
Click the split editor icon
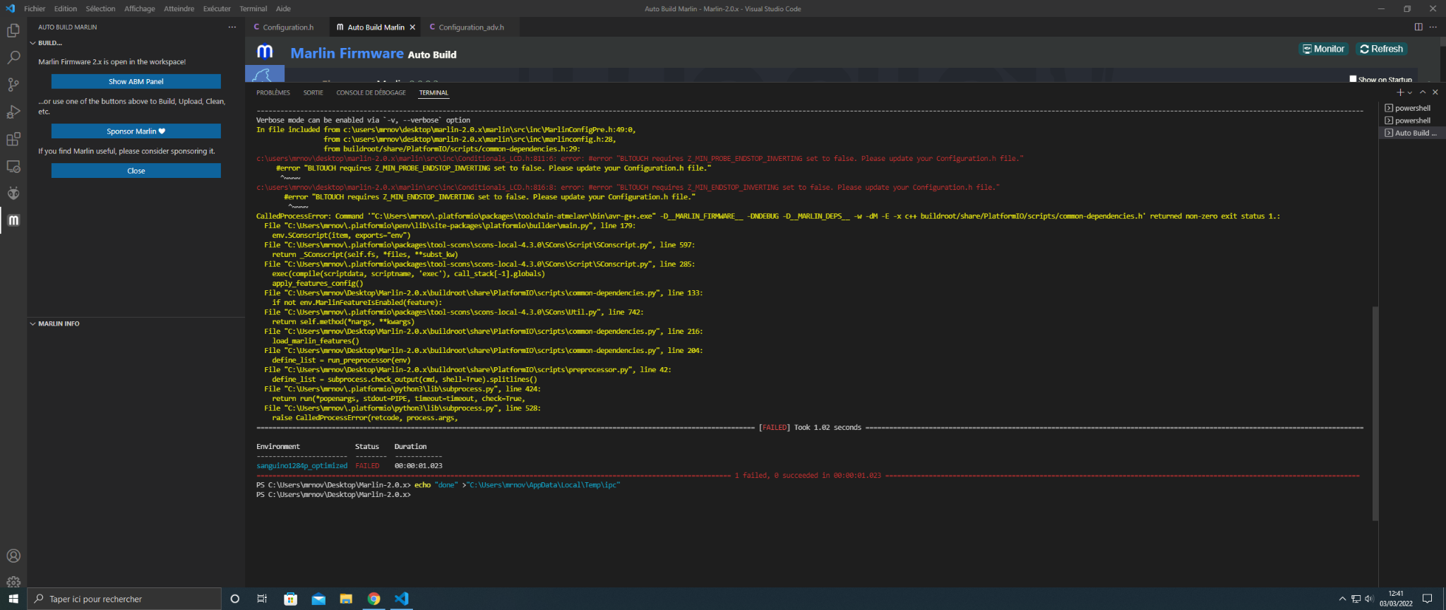(x=1418, y=27)
